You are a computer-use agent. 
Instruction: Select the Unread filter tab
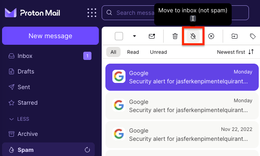(x=158, y=52)
